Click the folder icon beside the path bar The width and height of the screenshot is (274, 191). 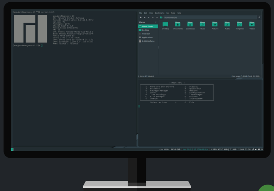click(x=161, y=17)
